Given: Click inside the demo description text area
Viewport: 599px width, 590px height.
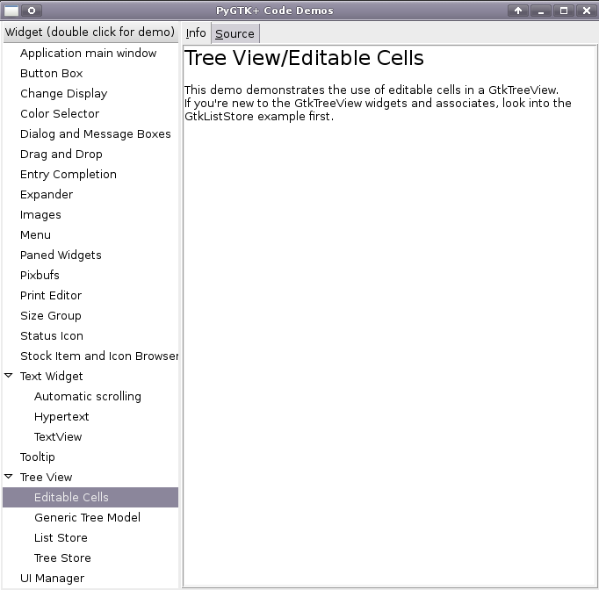Looking at the screenshot, I should [389, 351].
